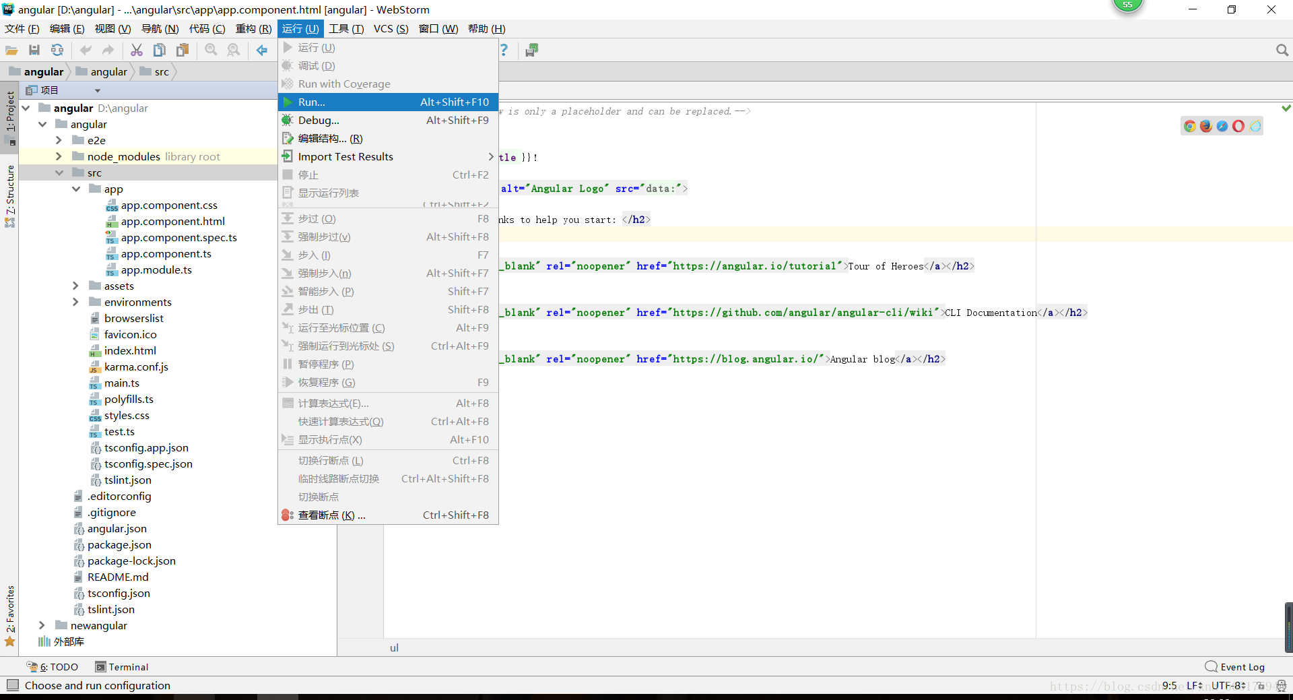Open preview in Opera browser icon
This screenshot has height=700, width=1293.
(x=1238, y=126)
